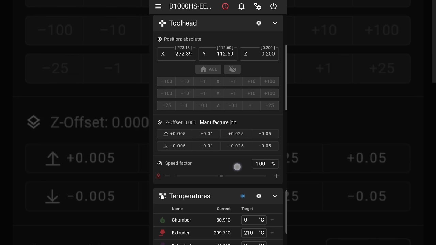Click the Extruder red nozzle icon

click(162, 233)
